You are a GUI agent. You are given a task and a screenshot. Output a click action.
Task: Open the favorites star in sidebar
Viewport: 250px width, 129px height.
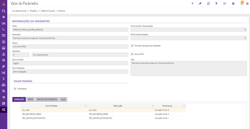pos(4,17)
